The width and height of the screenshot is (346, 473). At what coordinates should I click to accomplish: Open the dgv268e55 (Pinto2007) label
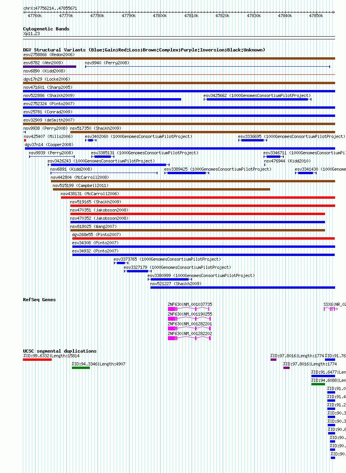click(x=96, y=235)
